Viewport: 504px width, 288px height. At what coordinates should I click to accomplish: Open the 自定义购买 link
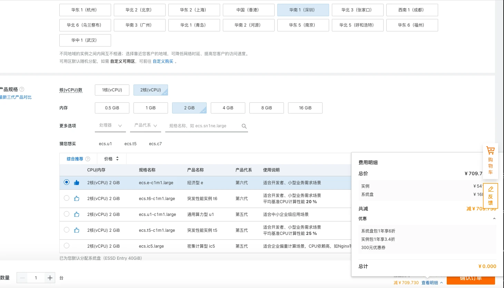point(163,61)
